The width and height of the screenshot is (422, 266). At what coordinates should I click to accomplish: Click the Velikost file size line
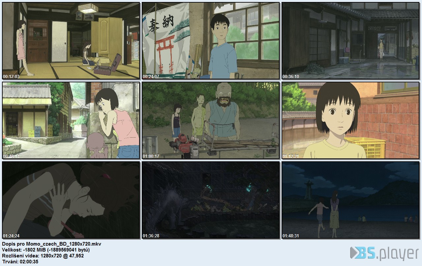click(x=46, y=250)
